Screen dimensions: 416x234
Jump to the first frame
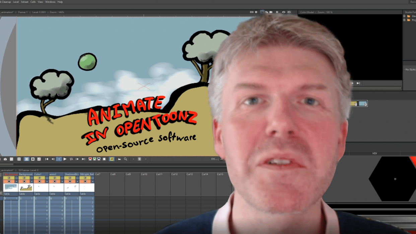click(x=47, y=159)
